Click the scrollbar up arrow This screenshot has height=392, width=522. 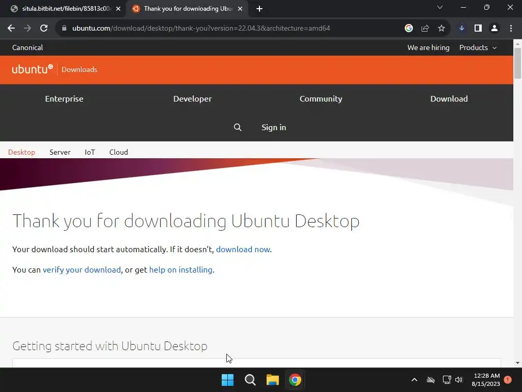coord(517,43)
